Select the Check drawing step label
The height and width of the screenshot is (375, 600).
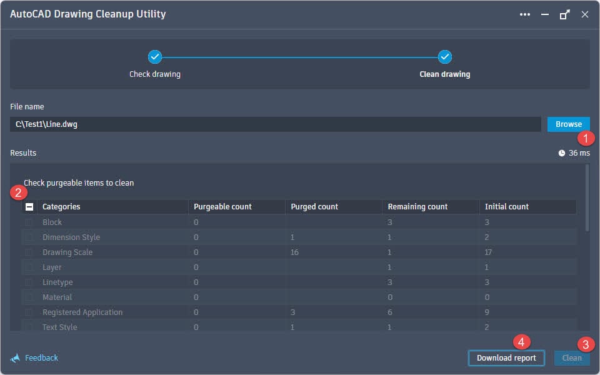(154, 73)
